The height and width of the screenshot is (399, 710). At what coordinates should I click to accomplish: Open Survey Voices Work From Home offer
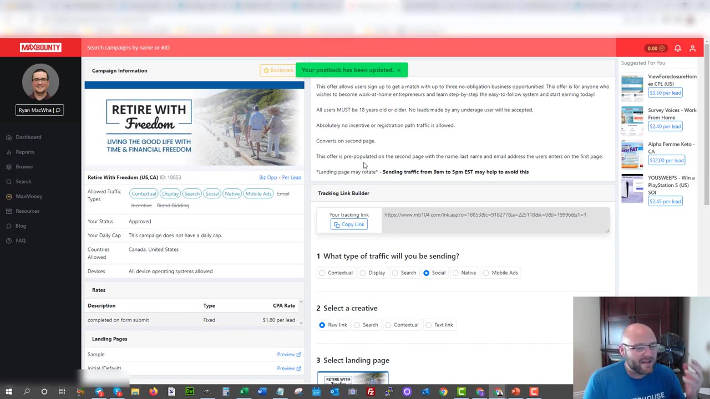(672, 114)
